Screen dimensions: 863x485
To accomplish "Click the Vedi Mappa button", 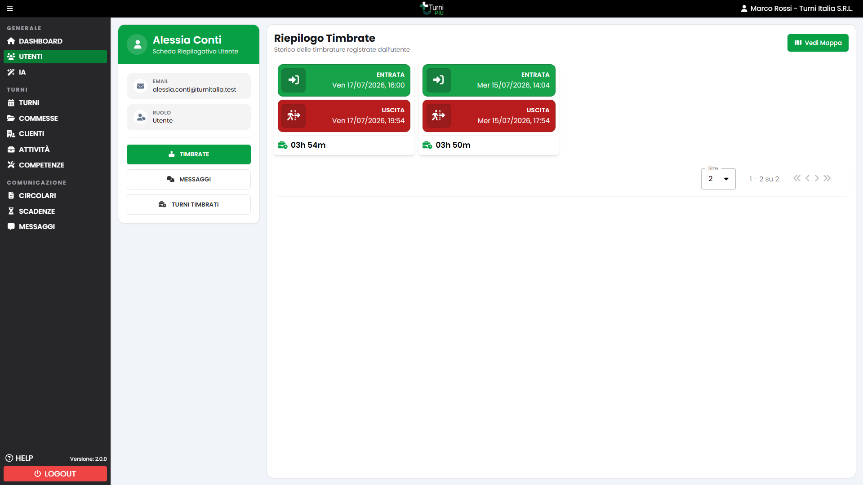I will click(x=818, y=43).
